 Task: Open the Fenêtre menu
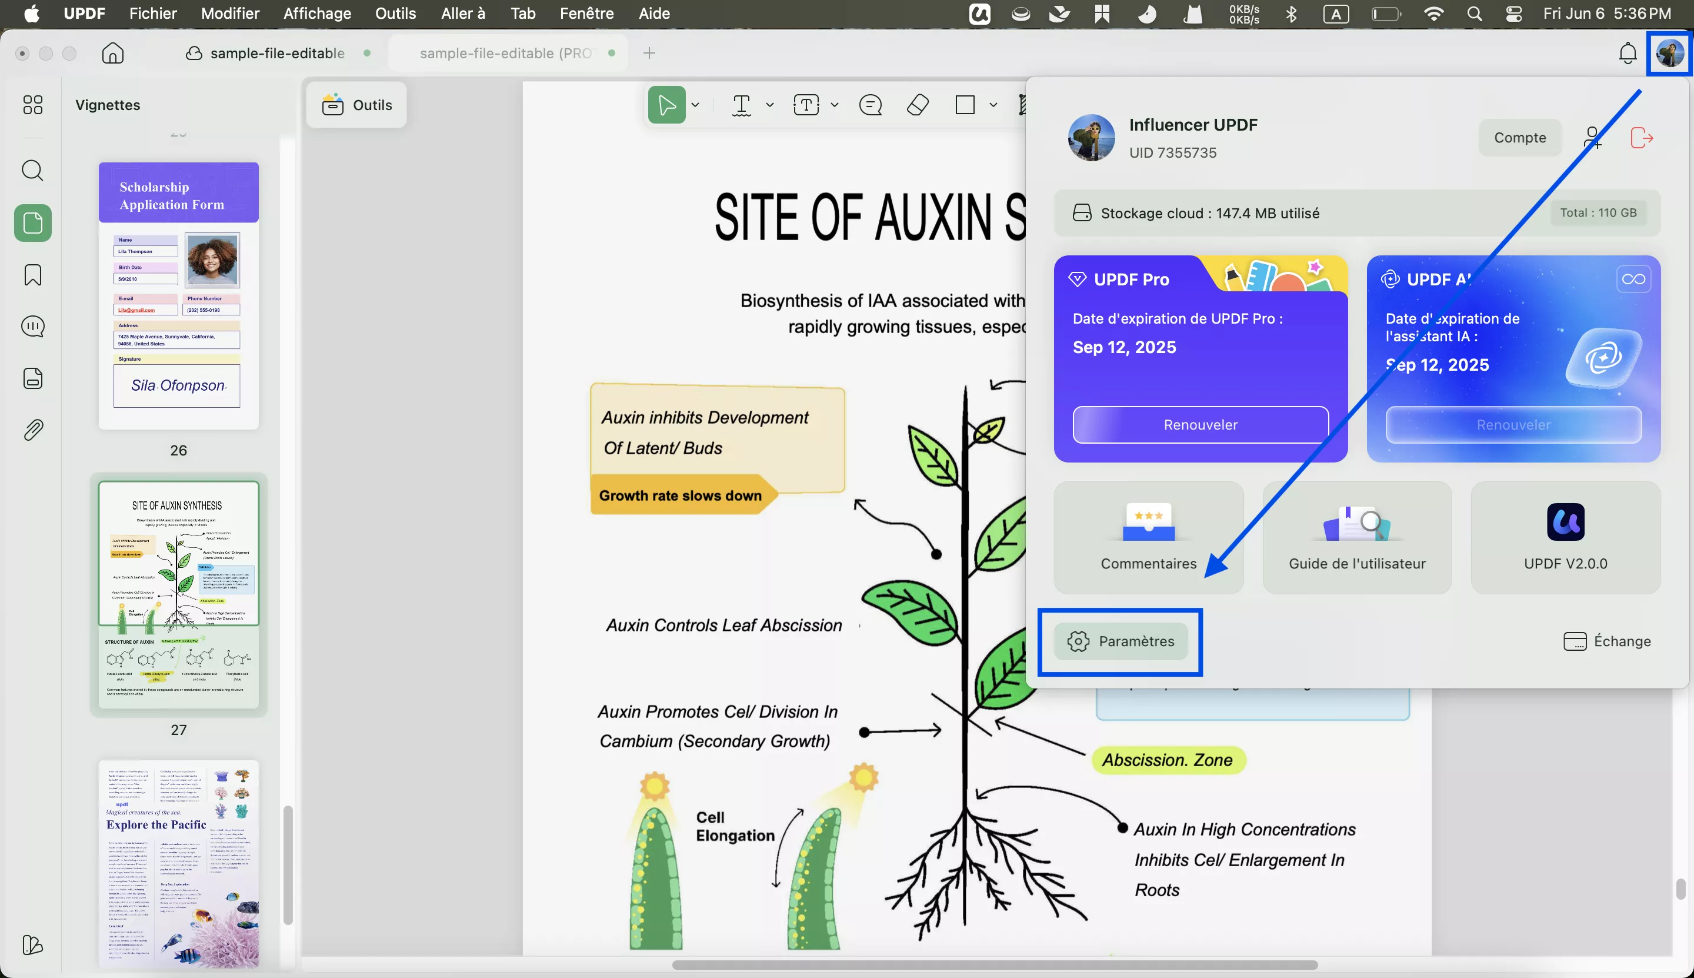[586, 14]
